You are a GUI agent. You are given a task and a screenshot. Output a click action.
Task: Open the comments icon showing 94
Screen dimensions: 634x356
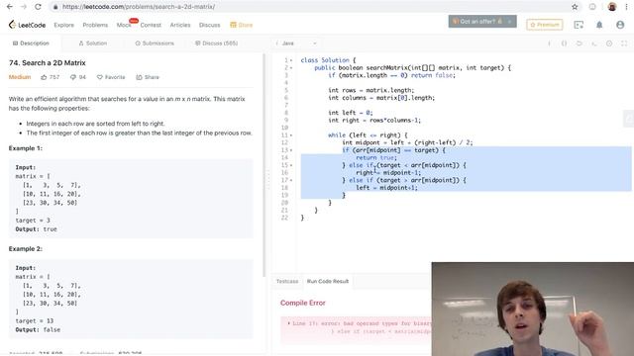click(x=73, y=77)
